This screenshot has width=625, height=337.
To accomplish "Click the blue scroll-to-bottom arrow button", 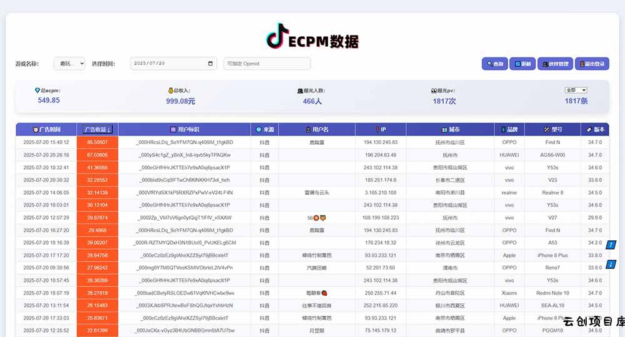I will tap(611, 264).
